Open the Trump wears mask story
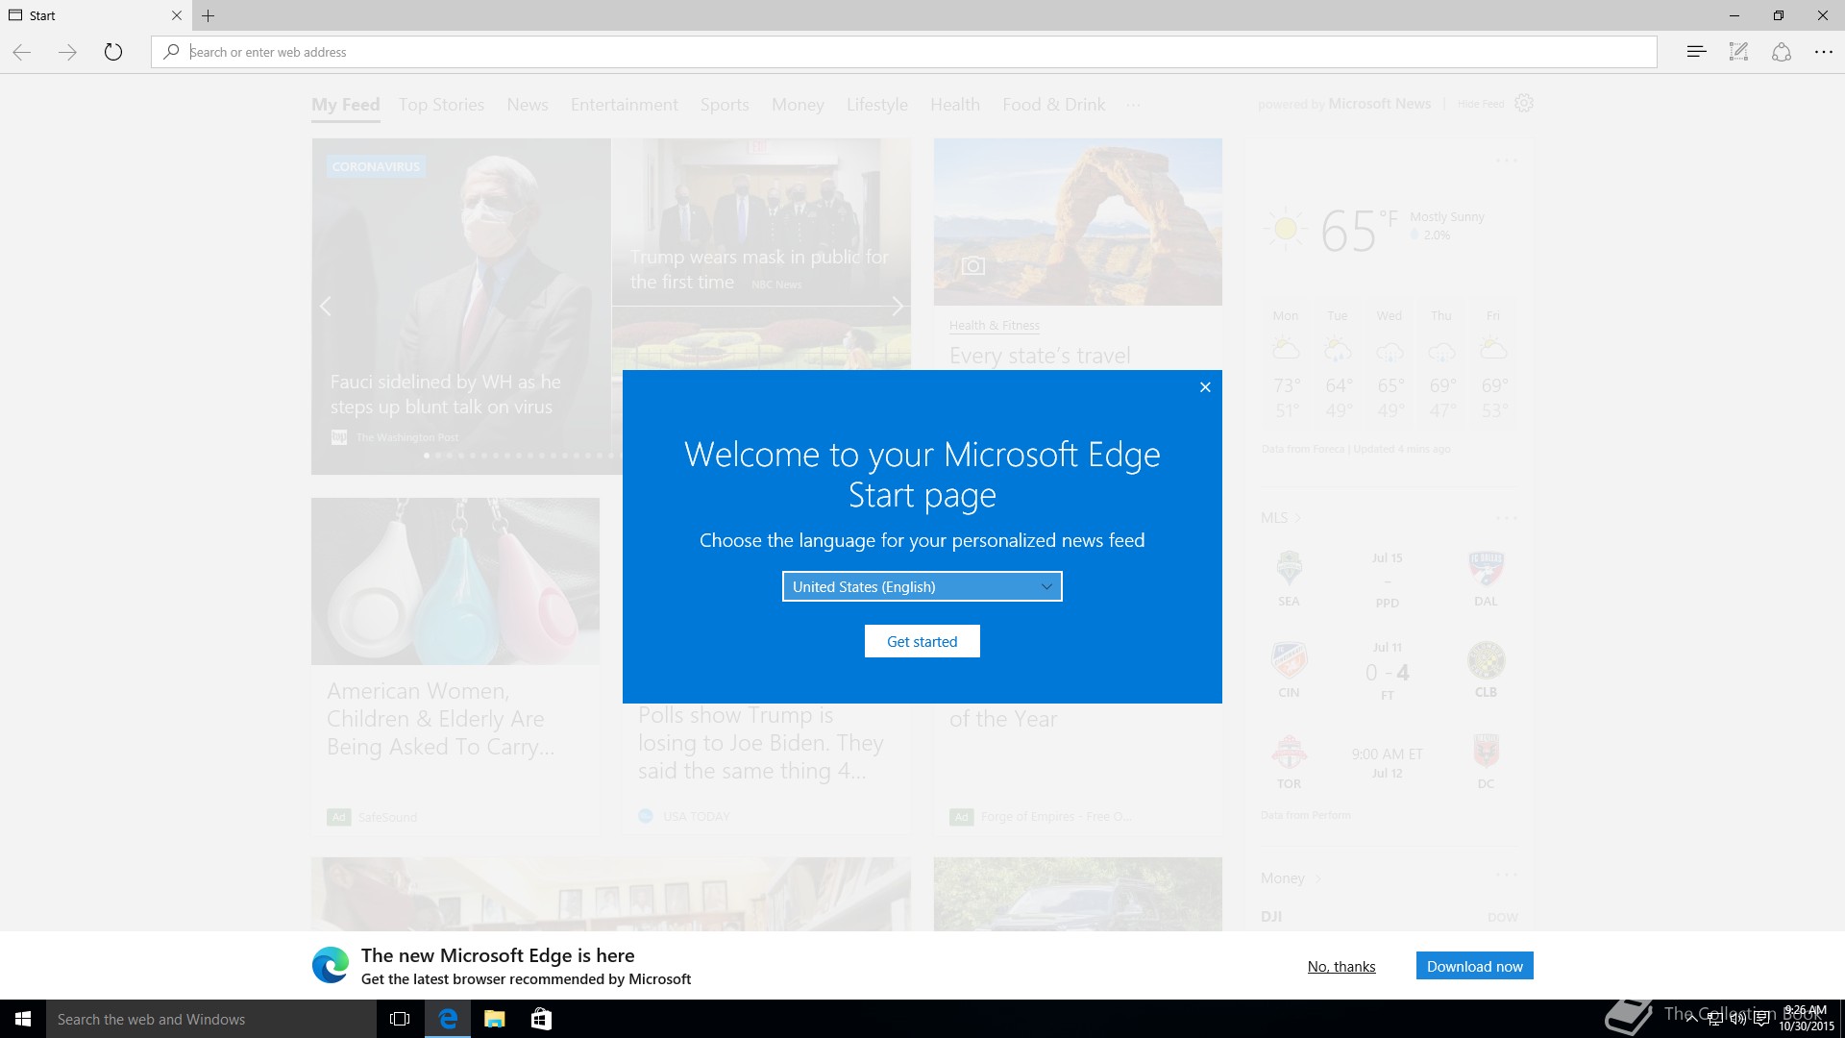 point(759,269)
